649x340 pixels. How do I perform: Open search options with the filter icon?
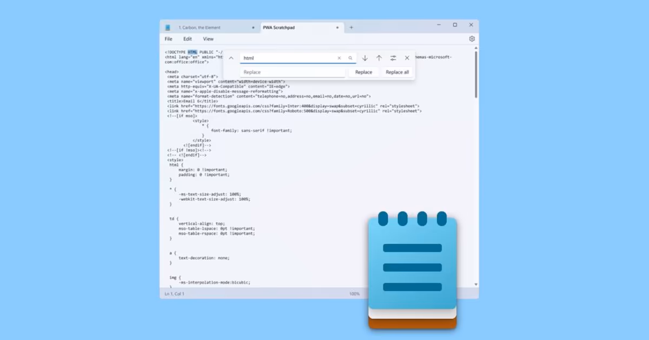pos(393,58)
